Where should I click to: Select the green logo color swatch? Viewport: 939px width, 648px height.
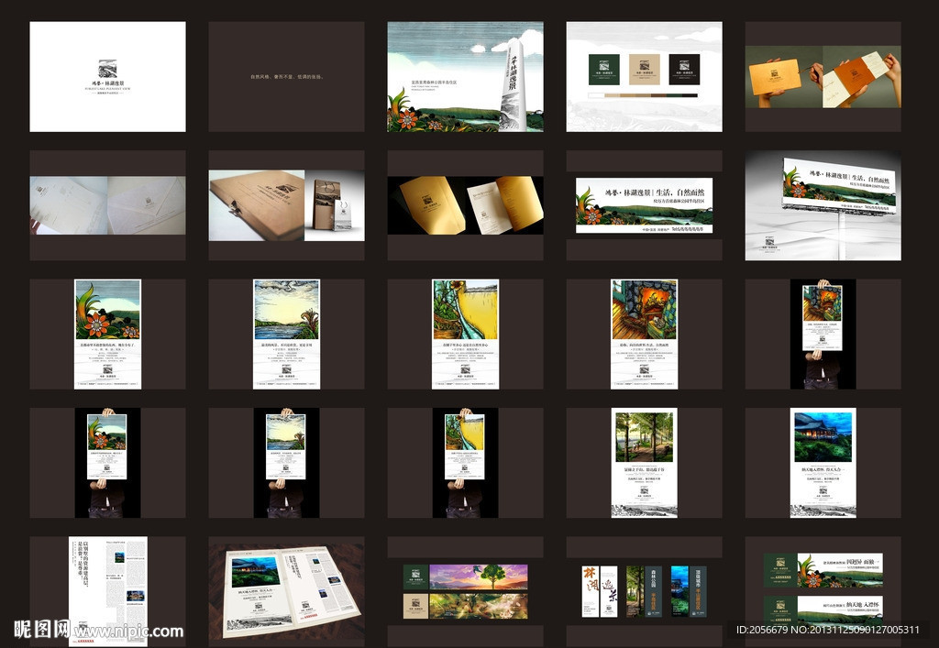click(603, 69)
